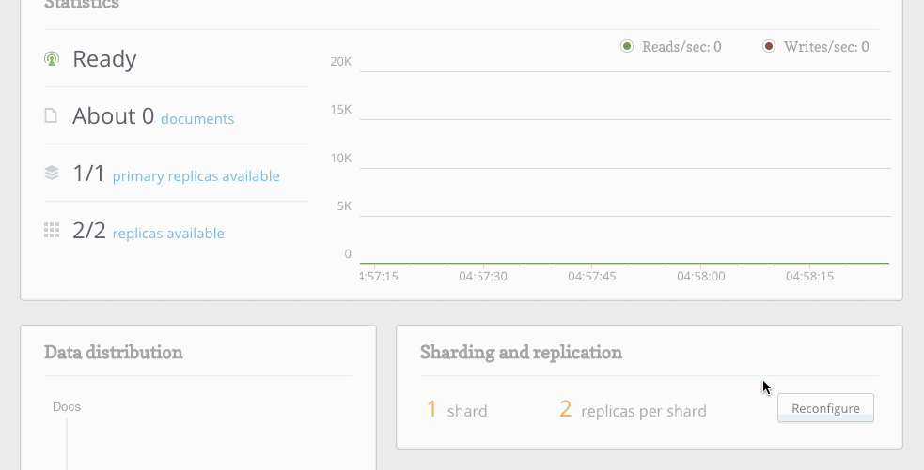924x470 pixels.
Task: Click the 04:57:30 time axis label
Action: point(483,277)
